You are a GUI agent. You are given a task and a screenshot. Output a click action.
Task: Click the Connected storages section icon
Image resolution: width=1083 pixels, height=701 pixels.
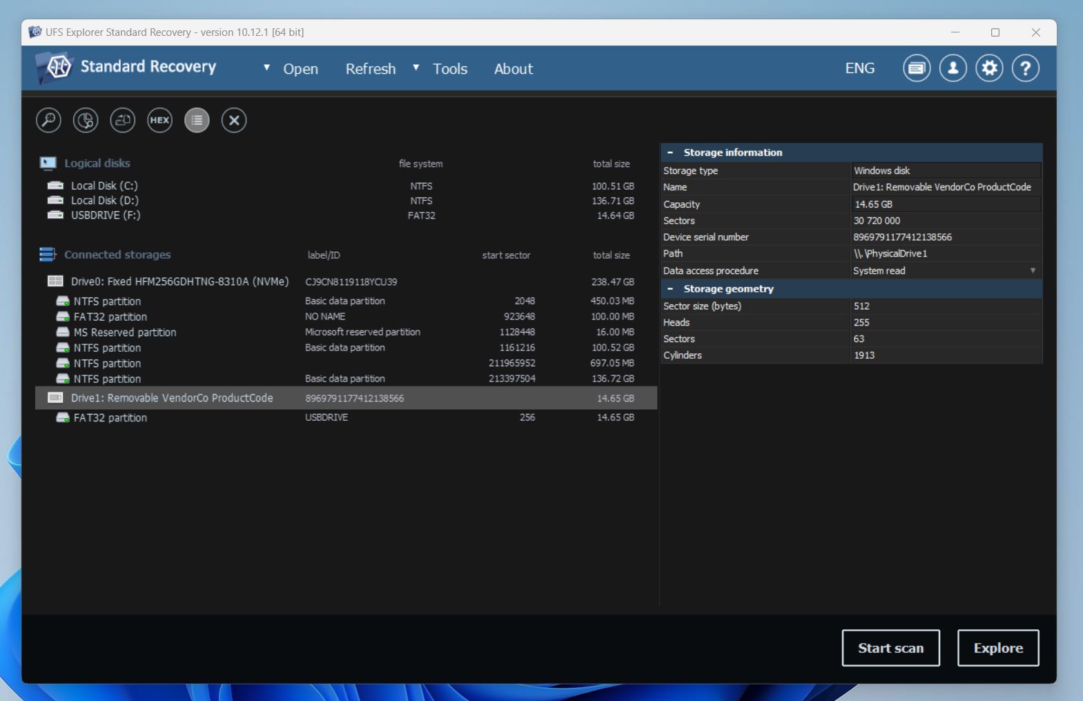click(x=48, y=255)
